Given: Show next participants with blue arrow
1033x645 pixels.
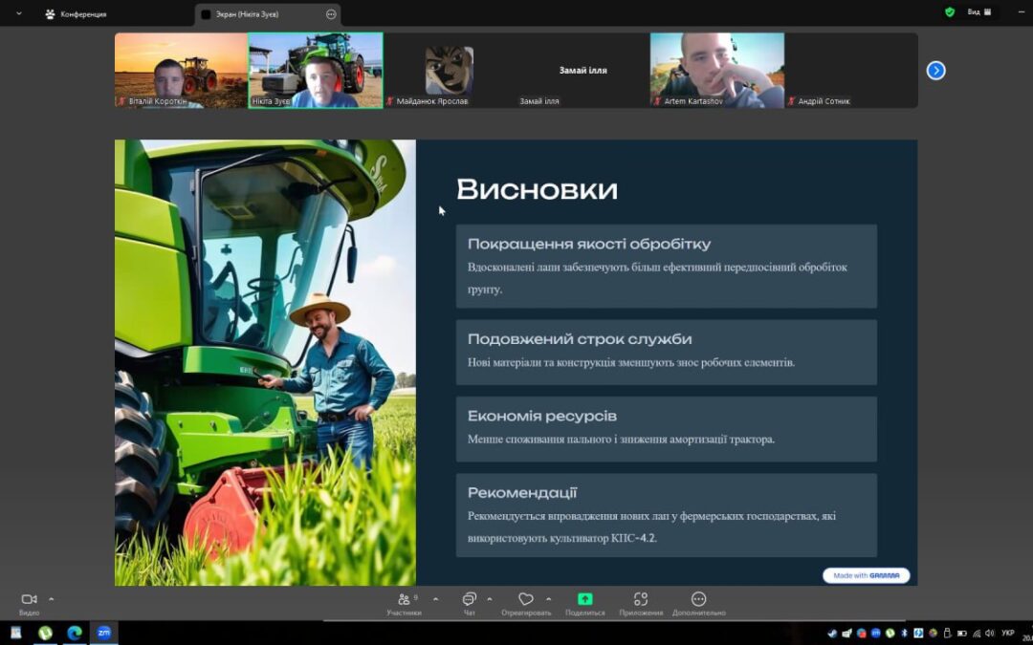Looking at the screenshot, I should tap(935, 71).
